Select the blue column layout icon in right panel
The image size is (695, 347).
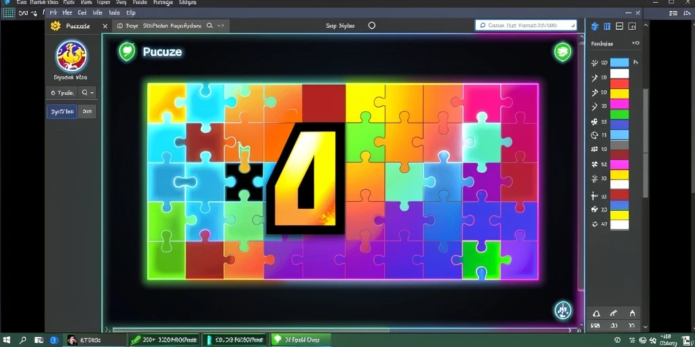pos(607,26)
